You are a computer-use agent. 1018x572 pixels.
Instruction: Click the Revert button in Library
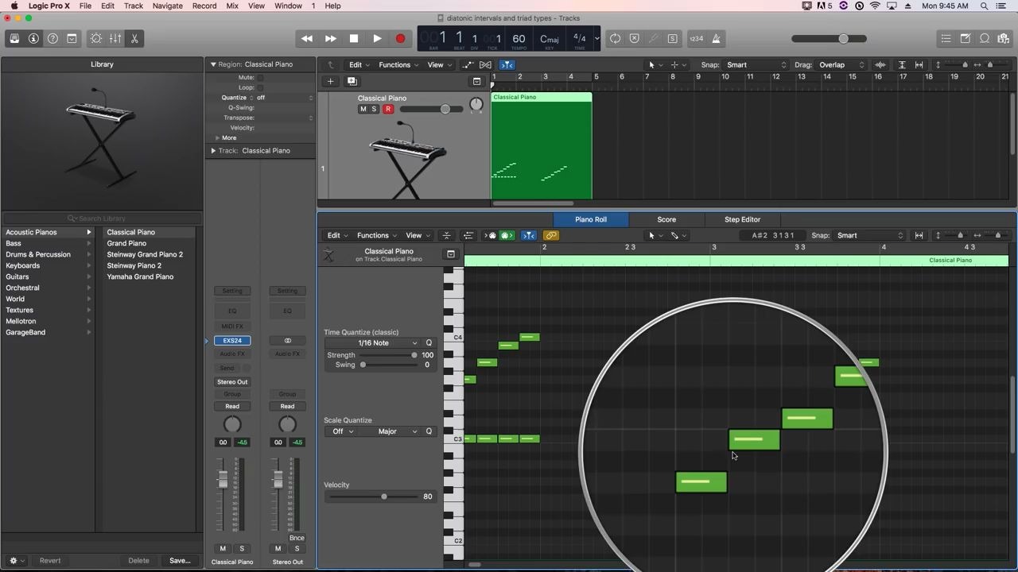pyautogui.click(x=50, y=560)
